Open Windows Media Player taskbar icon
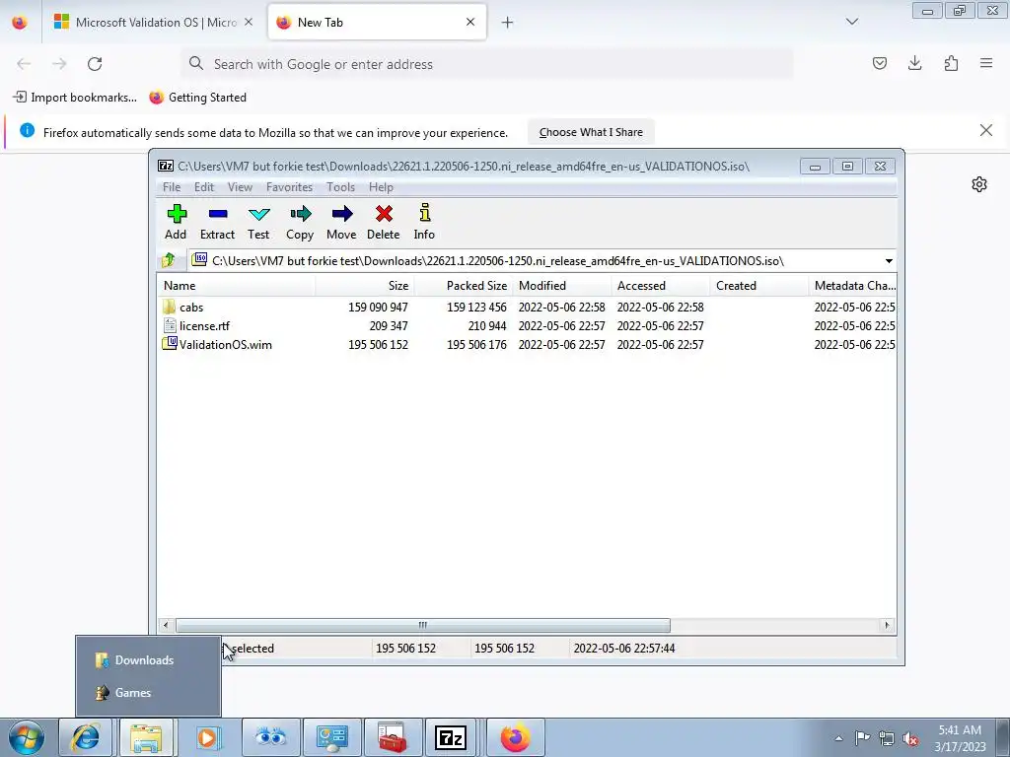Image resolution: width=1010 pixels, height=757 pixels. point(207,737)
